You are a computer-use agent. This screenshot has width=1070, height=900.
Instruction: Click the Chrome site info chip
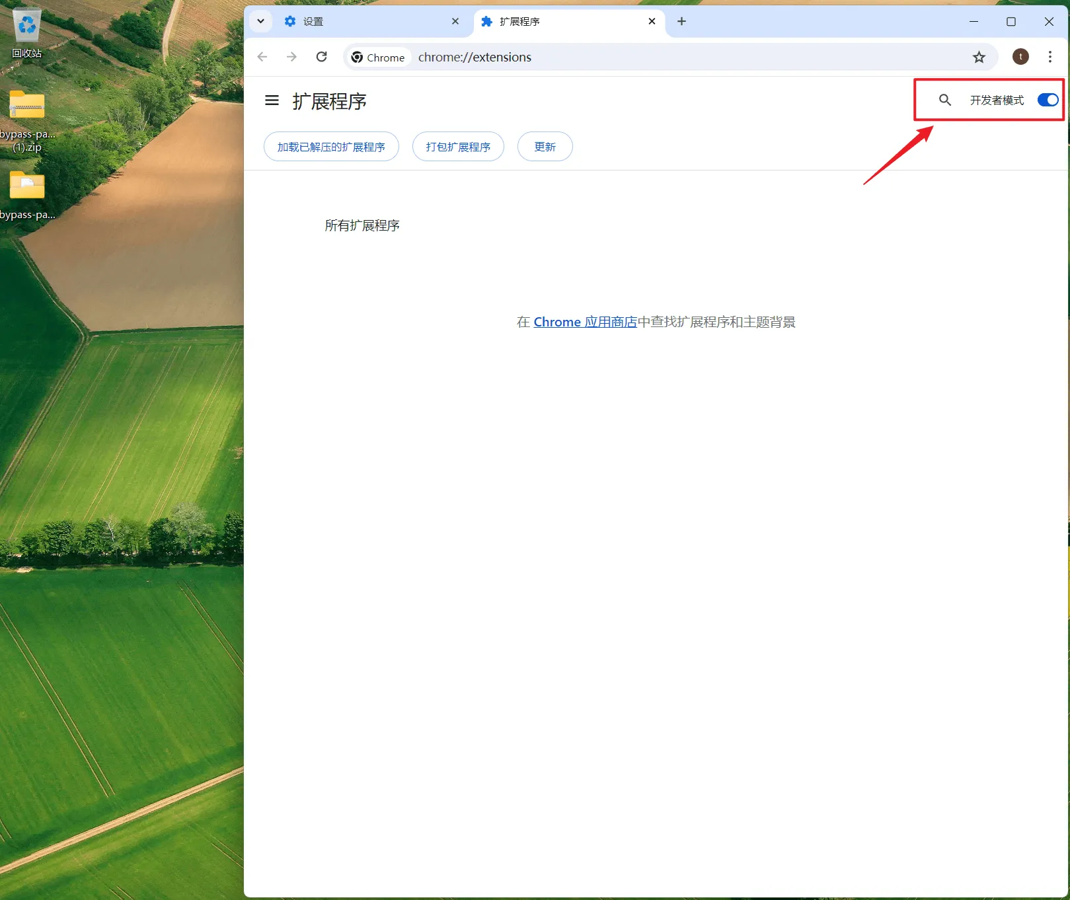point(379,57)
